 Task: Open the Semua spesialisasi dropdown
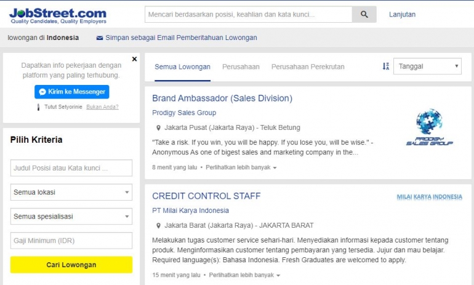point(71,217)
